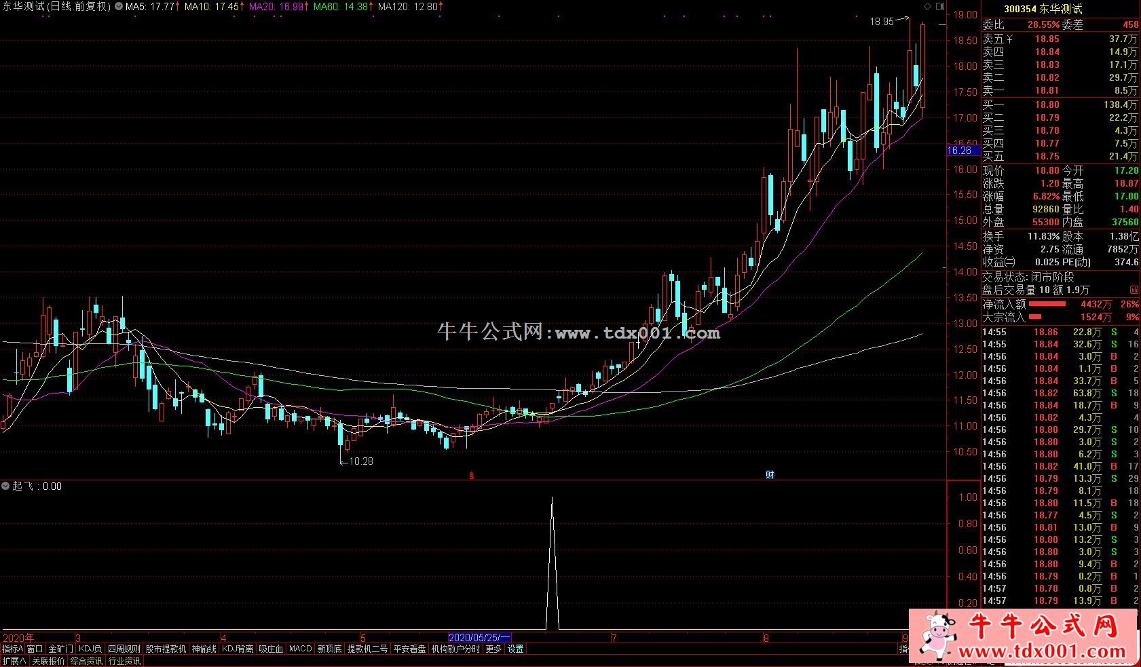
Task: Click the diamond icon above the price axis
Action: 928,6
